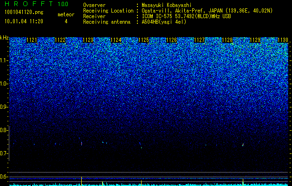Click the 1.1 kHz axis label
Screen dimensions: 292x186
coord(4,60)
